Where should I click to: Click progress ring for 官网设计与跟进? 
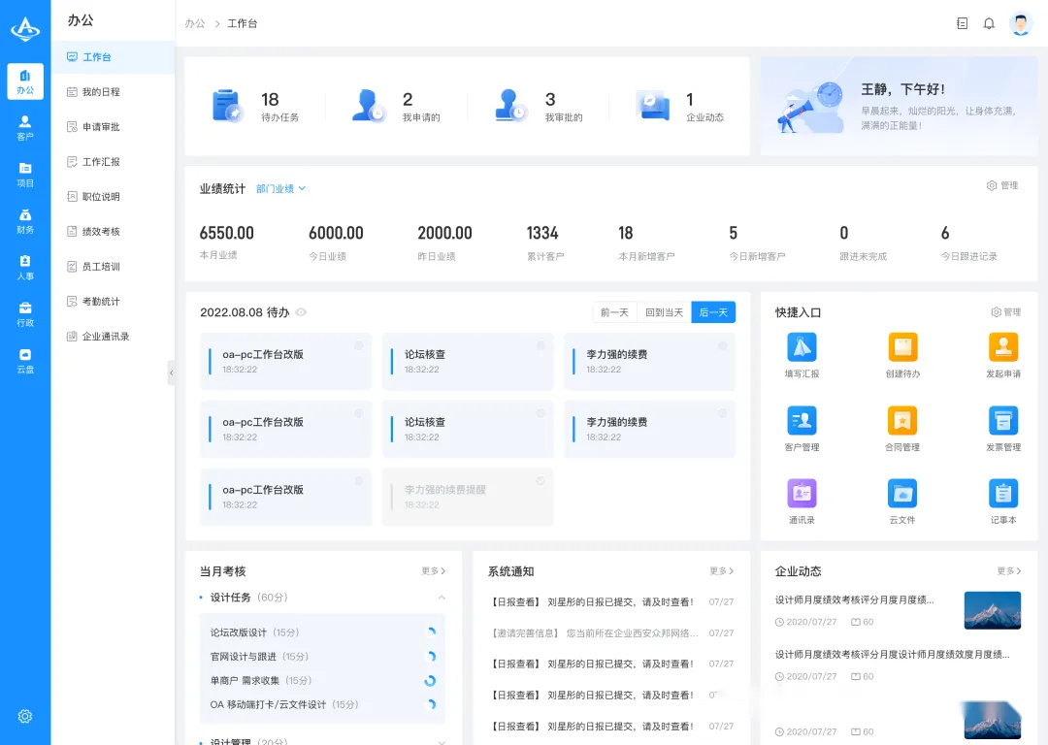pos(431,656)
